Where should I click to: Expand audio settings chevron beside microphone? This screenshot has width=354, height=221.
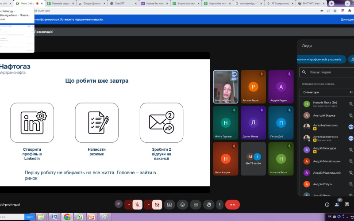pyautogui.click(x=129, y=205)
